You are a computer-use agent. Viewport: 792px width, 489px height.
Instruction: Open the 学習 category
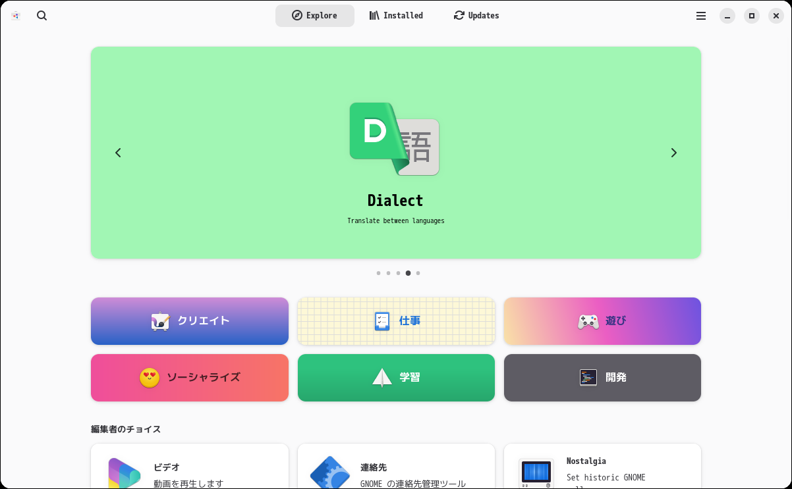(396, 378)
